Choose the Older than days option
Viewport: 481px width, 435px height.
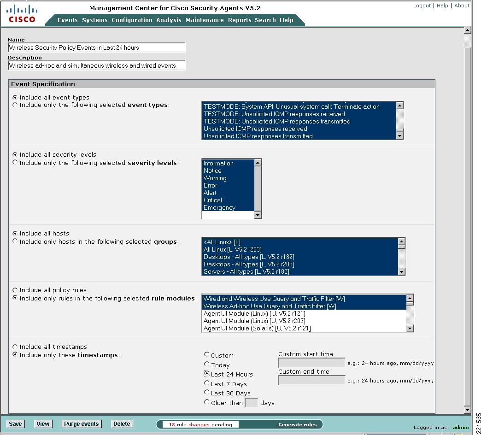tap(207, 402)
